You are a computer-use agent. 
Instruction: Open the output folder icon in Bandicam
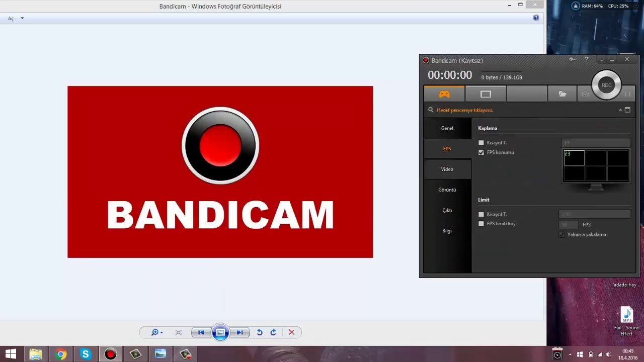click(x=562, y=94)
